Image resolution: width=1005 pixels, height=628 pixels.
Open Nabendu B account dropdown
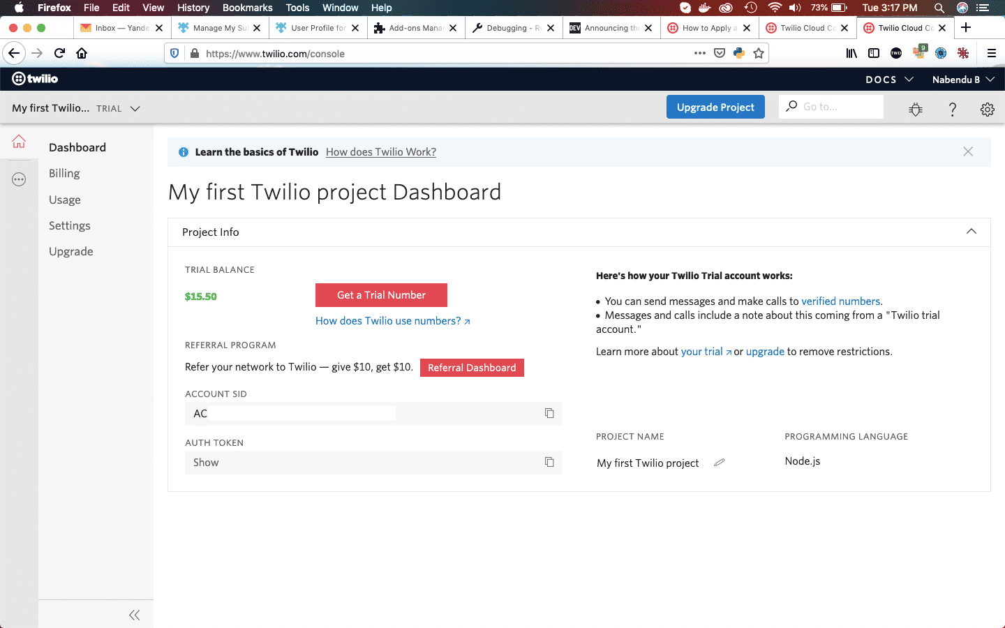pos(963,80)
